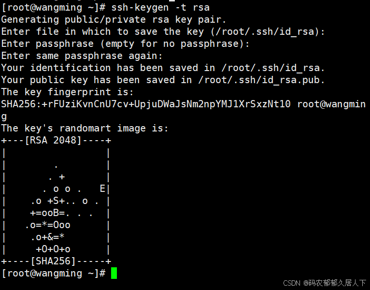Click the SHA256 fingerprint string
Screen dimensions: 370x290
pos(146,104)
